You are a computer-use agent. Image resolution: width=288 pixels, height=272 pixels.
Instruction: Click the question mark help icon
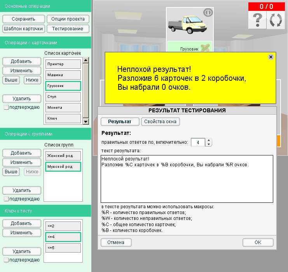tap(258, 20)
